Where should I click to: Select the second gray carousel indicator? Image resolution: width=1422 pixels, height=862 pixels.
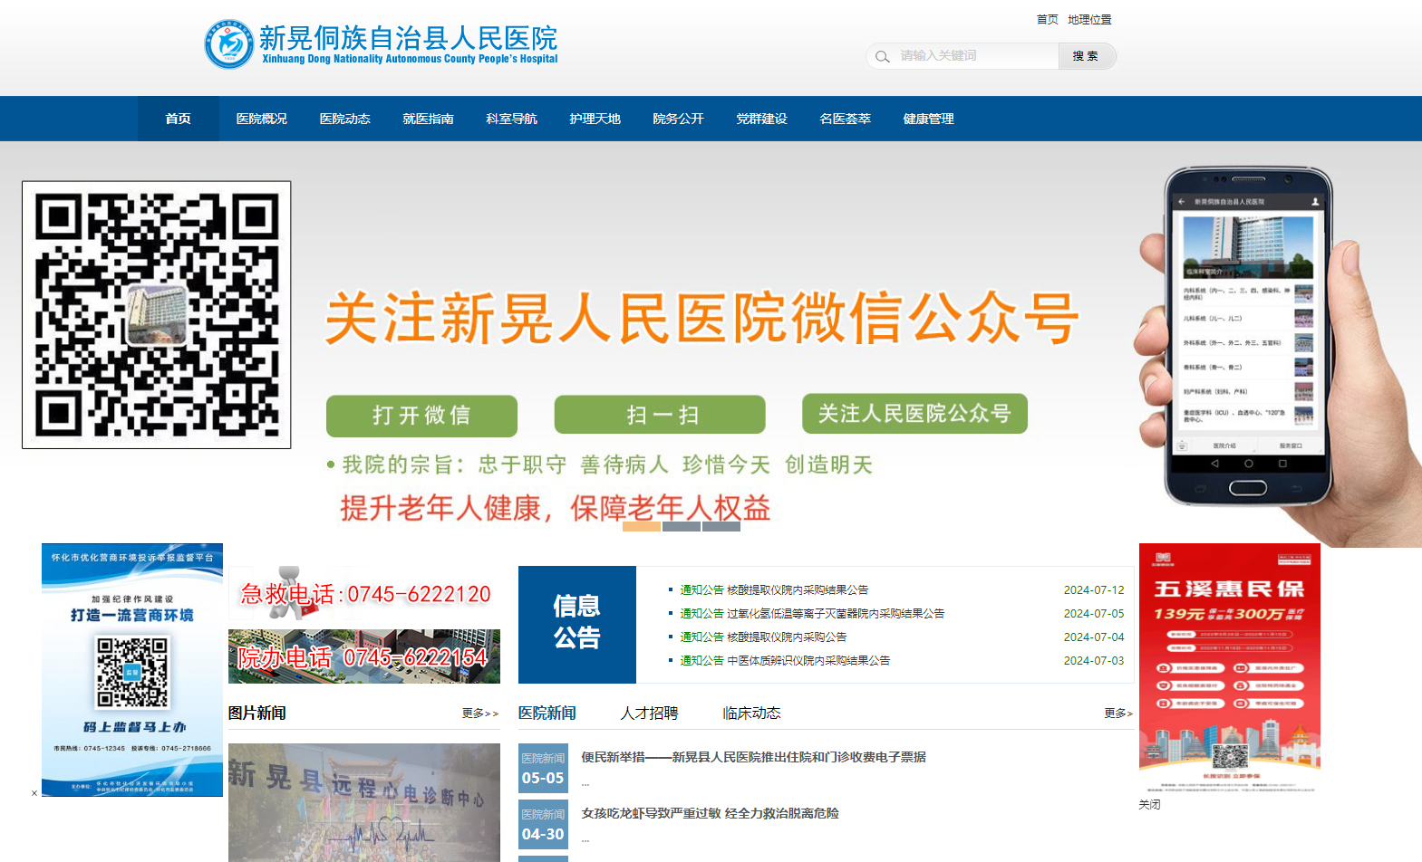click(682, 526)
